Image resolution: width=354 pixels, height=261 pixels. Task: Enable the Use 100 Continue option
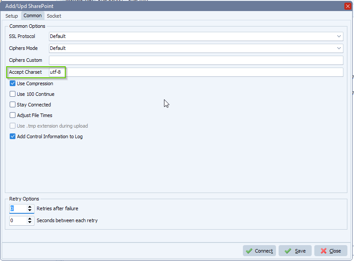click(12, 94)
